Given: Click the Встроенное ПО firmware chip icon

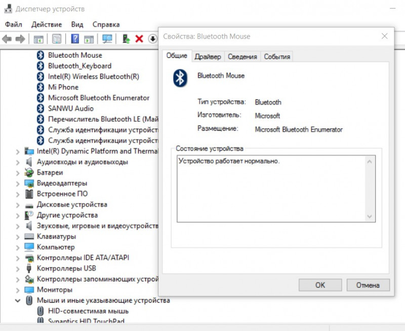Looking at the screenshot, I should pyautogui.click(x=29, y=194).
